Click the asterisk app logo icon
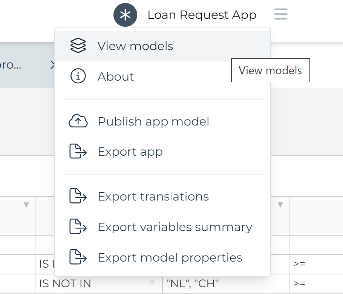The width and height of the screenshot is (343, 294). [x=125, y=15]
